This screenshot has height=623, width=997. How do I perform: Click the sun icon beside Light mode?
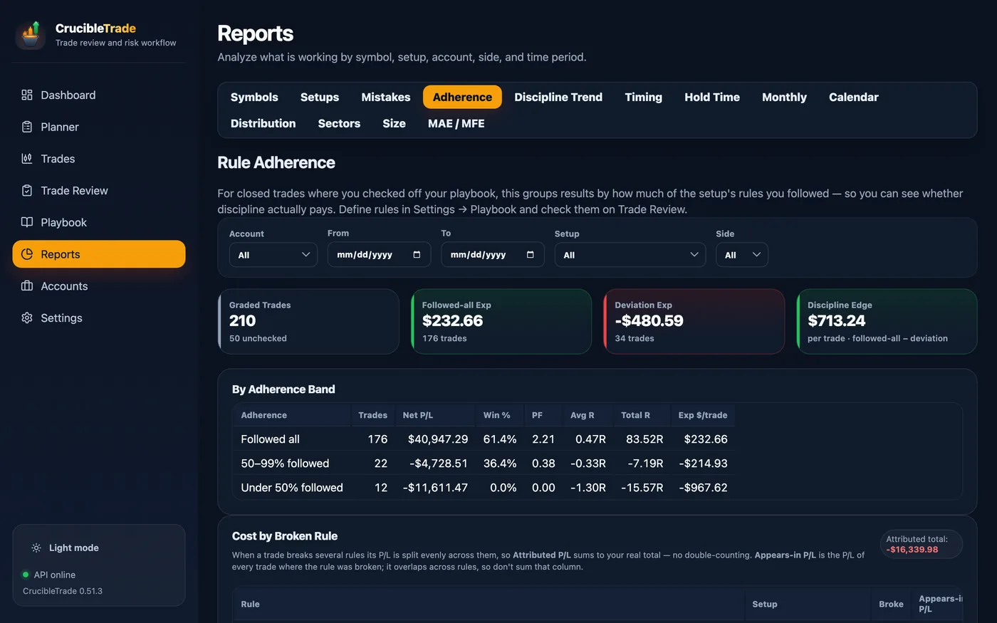(x=36, y=548)
